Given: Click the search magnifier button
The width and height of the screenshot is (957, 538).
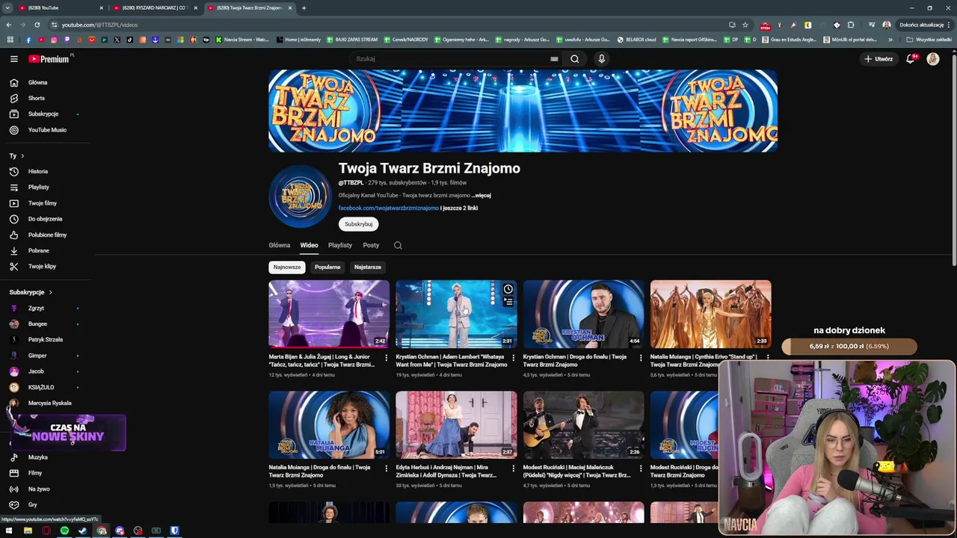Looking at the screenshot, I should tap(575, 58).
